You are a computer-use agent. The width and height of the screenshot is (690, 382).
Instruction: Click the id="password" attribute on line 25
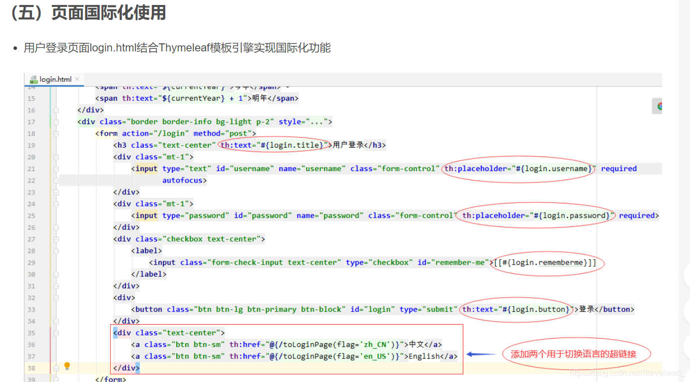click(263, 215)
